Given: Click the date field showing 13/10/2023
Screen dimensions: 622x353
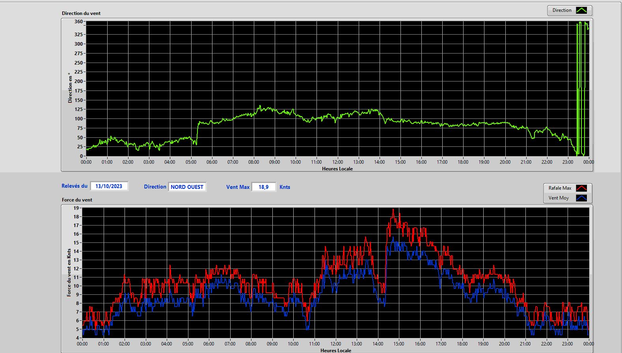Looking at the screenshot, I should 109,186.
